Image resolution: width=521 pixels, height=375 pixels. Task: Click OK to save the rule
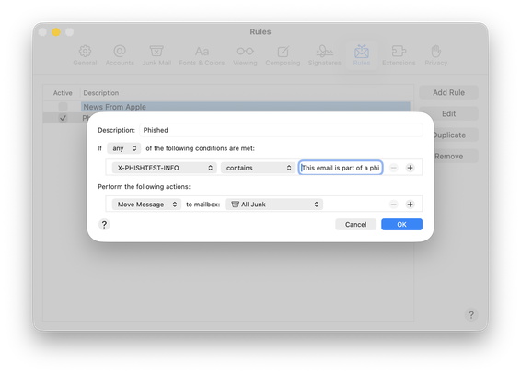tap(401, 225)
